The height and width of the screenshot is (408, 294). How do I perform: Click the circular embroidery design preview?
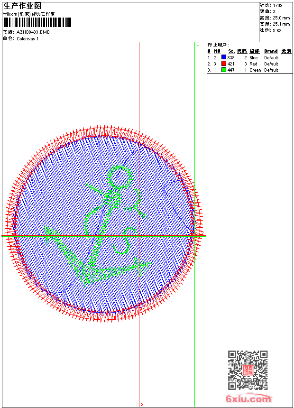tap(104, 224)
